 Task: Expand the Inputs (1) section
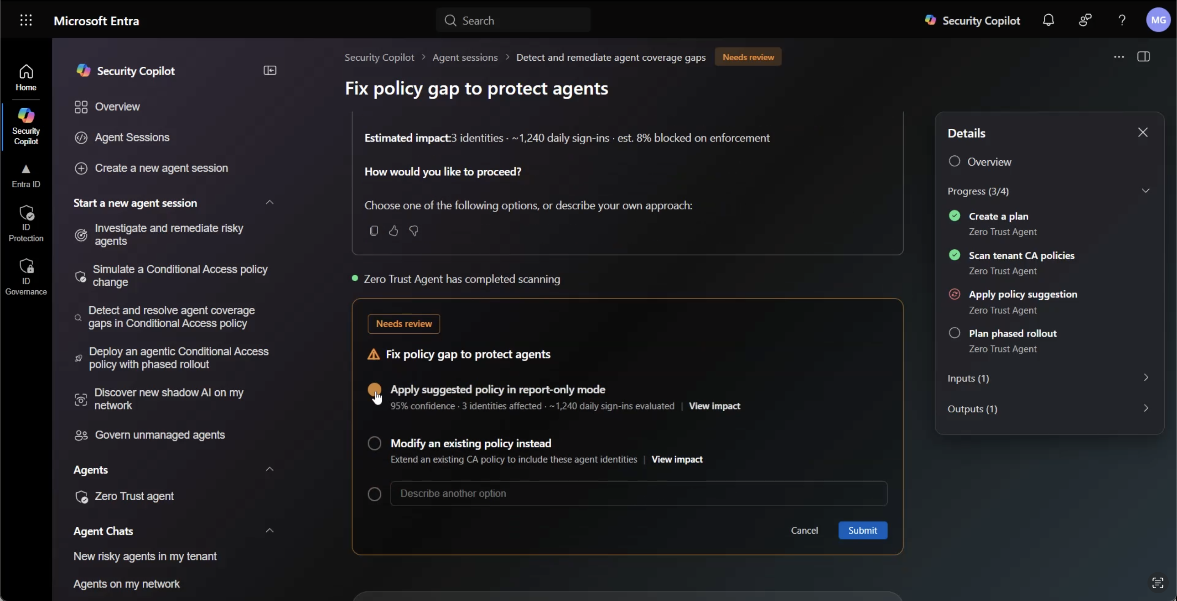point(1049,378)
